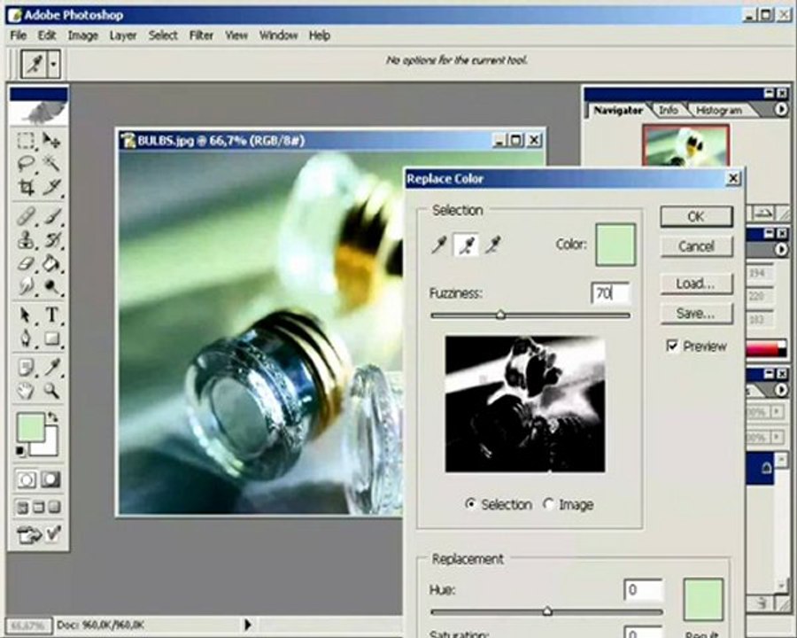Switch to the Info tab

tap(668, 110)
